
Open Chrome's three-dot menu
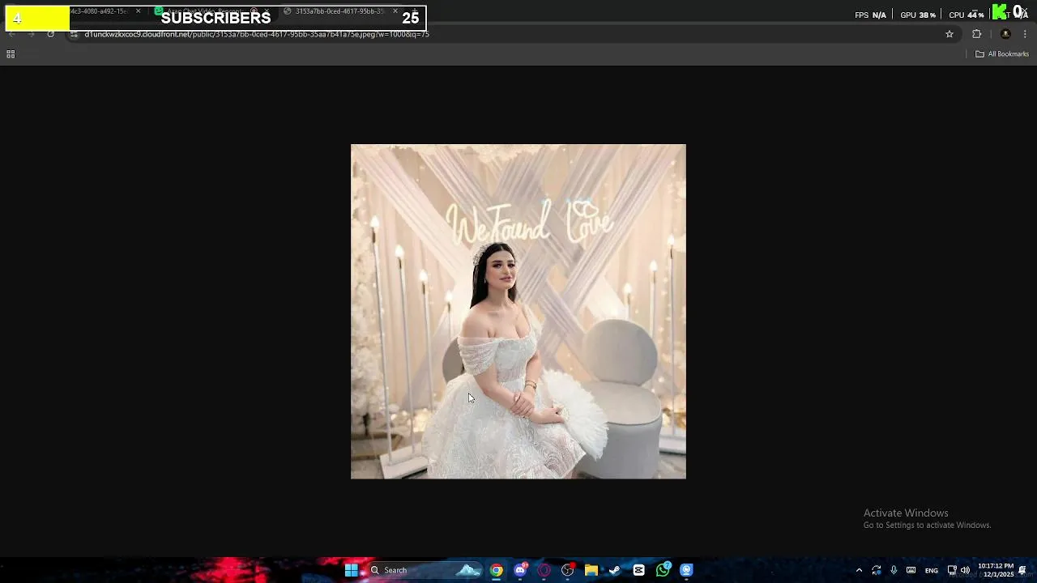coord(1025,34)
